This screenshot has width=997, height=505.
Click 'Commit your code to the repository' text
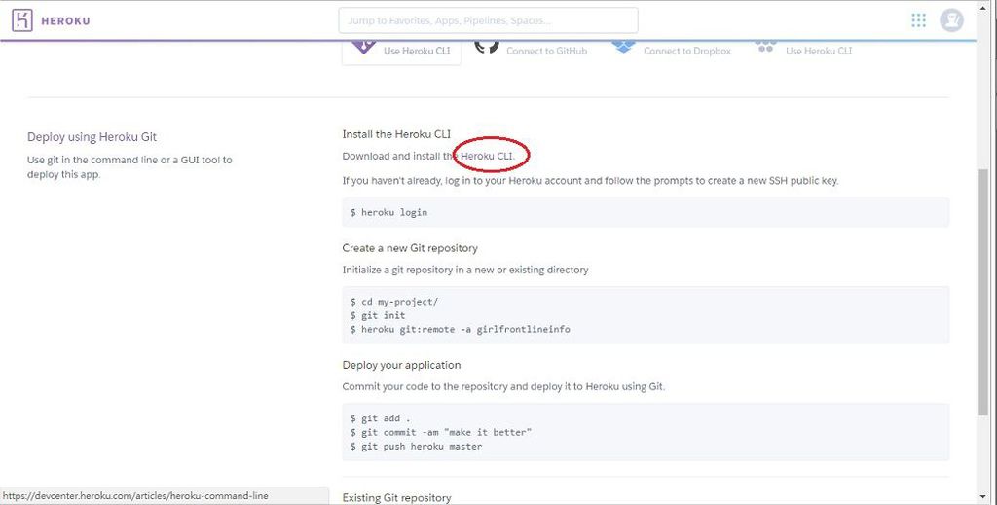[x=503, y=387]
